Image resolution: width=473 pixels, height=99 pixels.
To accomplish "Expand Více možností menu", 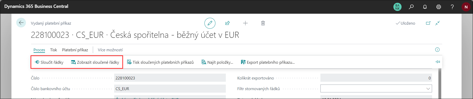I will 110,50.
